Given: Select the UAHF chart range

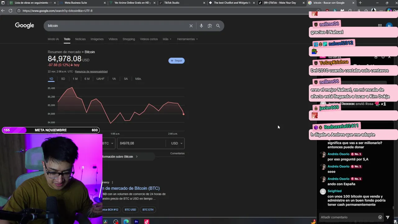Looking at the screenshot, I should [x=100, y=79].
